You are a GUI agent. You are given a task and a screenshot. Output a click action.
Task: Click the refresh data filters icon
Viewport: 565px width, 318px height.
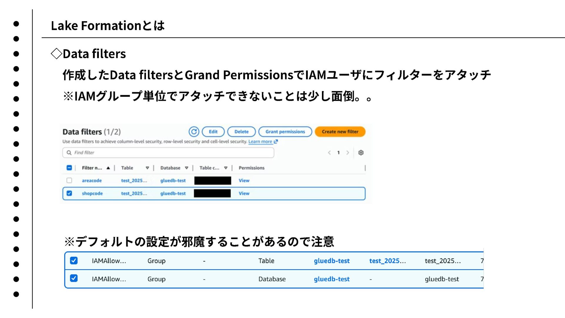(x=194, y=132)
